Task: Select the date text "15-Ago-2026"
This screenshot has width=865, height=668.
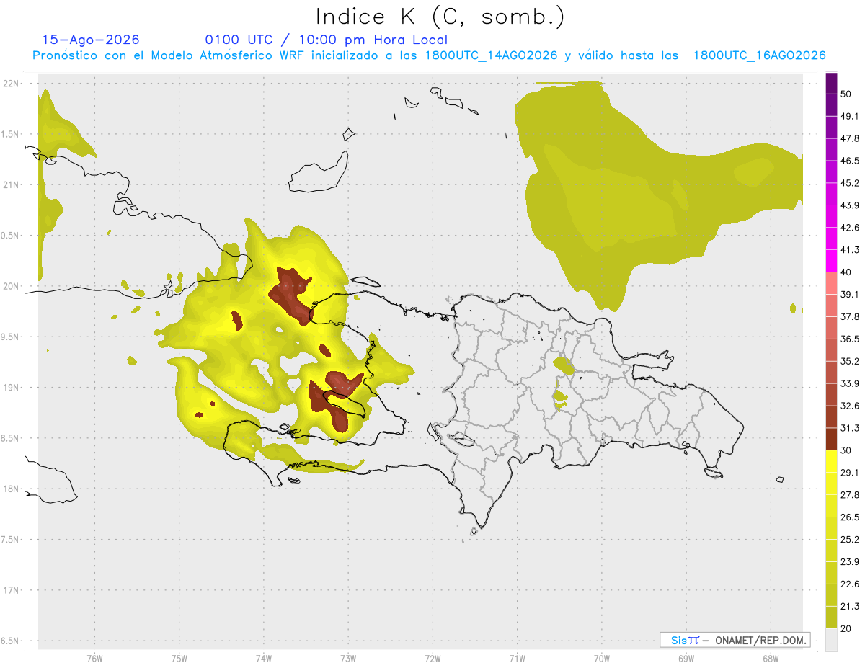Action: pyautogui.click(x=91, y=40)
